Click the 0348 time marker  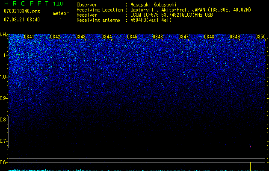click(x=209, y=37)
